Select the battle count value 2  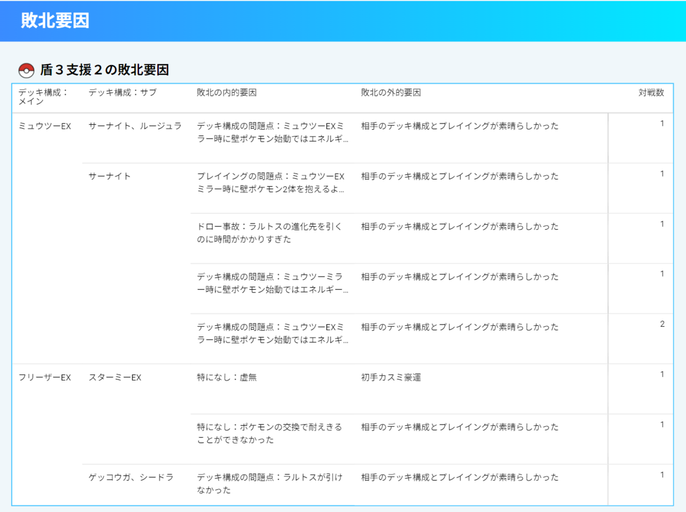tap(662, 324)
